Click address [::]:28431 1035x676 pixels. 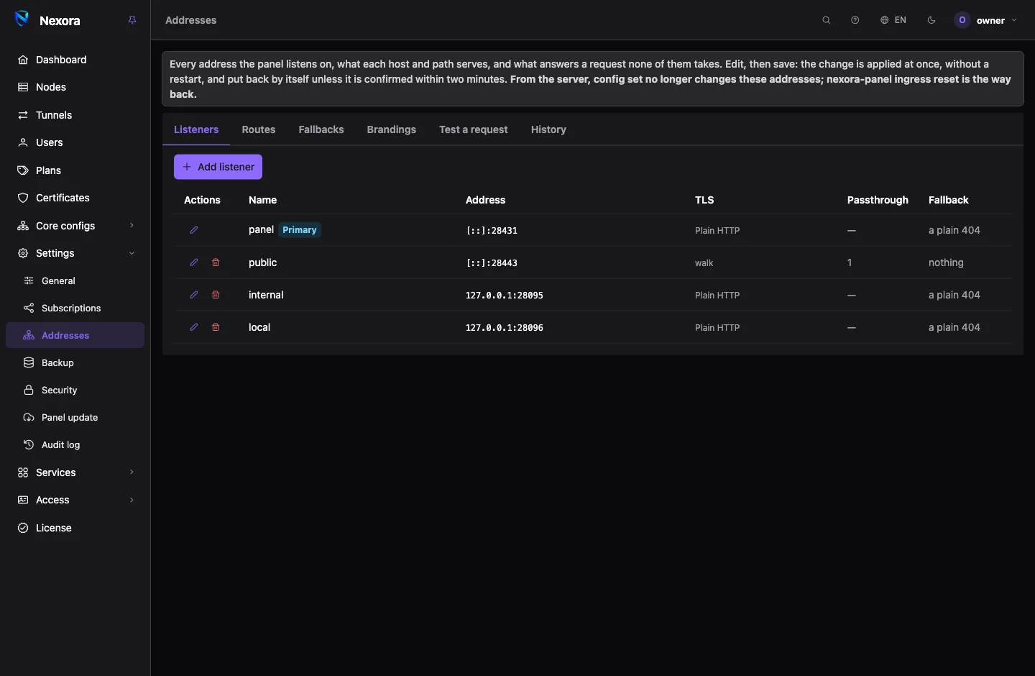point(492,231)
